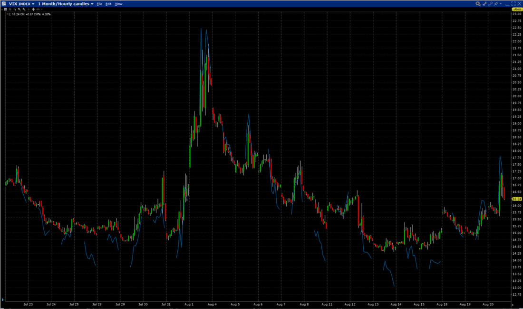
Task: Open the Edit menu
Action: point(108,4)
